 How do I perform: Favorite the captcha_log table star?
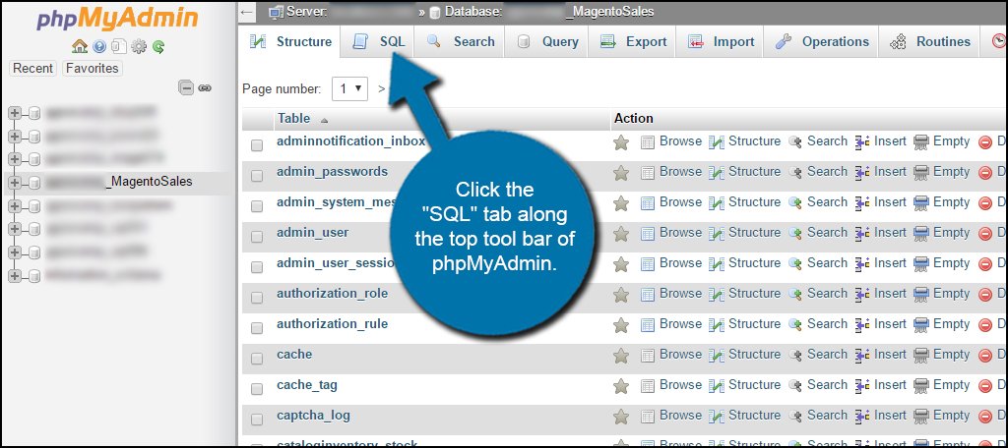point(621,417)
